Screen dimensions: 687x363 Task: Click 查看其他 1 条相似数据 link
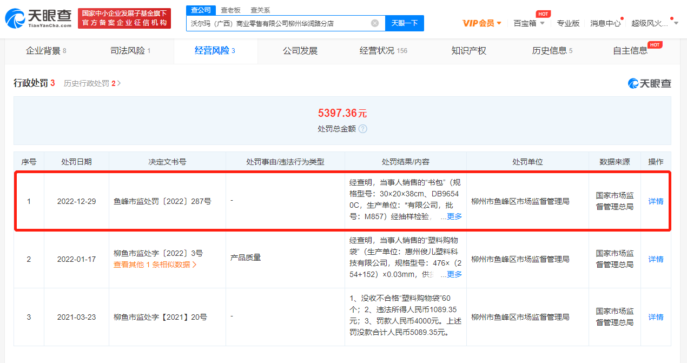pos(155,265)
